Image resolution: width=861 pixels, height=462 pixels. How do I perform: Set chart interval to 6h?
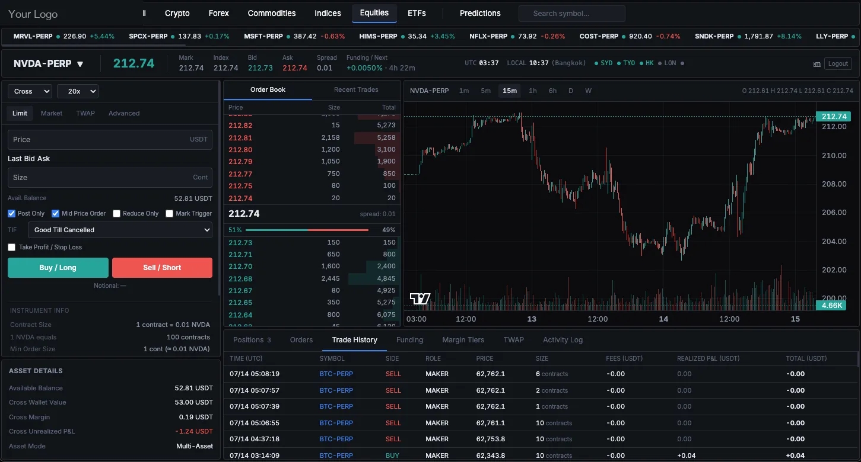[x=552, y=91]
